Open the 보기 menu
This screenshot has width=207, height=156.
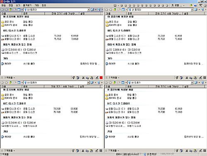point(18,5)
